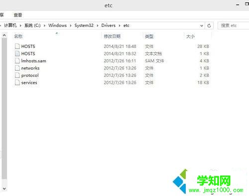
Task: Click the networks file icon
Action: 17,68
